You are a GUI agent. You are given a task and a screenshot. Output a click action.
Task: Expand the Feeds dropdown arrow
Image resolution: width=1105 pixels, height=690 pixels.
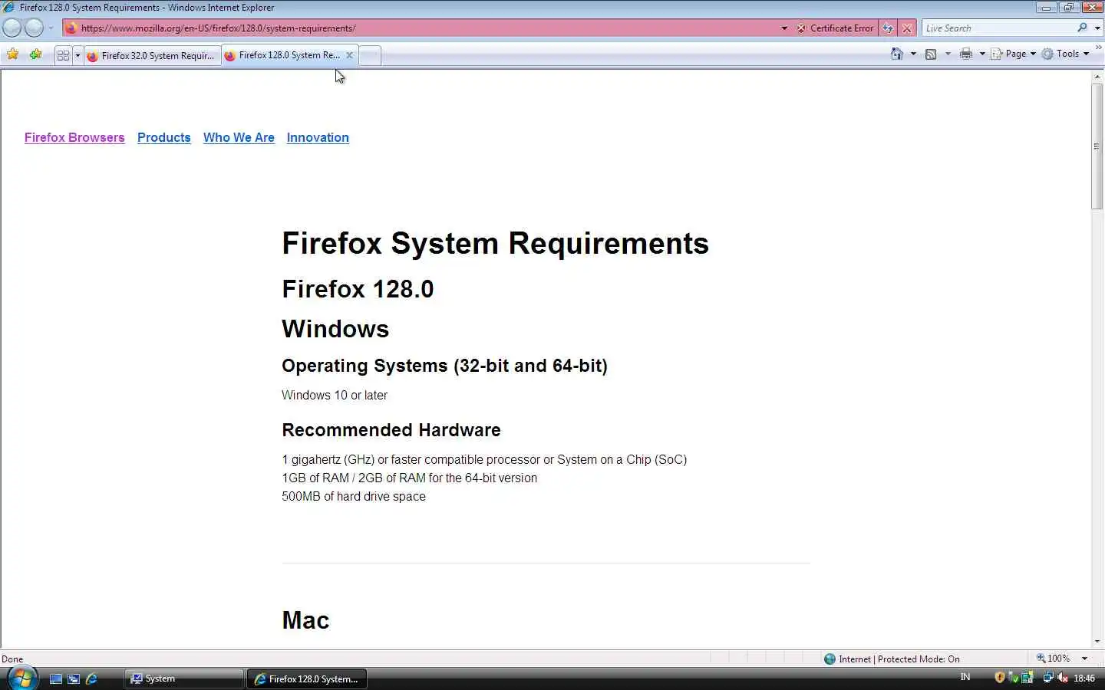click(x=948, y=54)
